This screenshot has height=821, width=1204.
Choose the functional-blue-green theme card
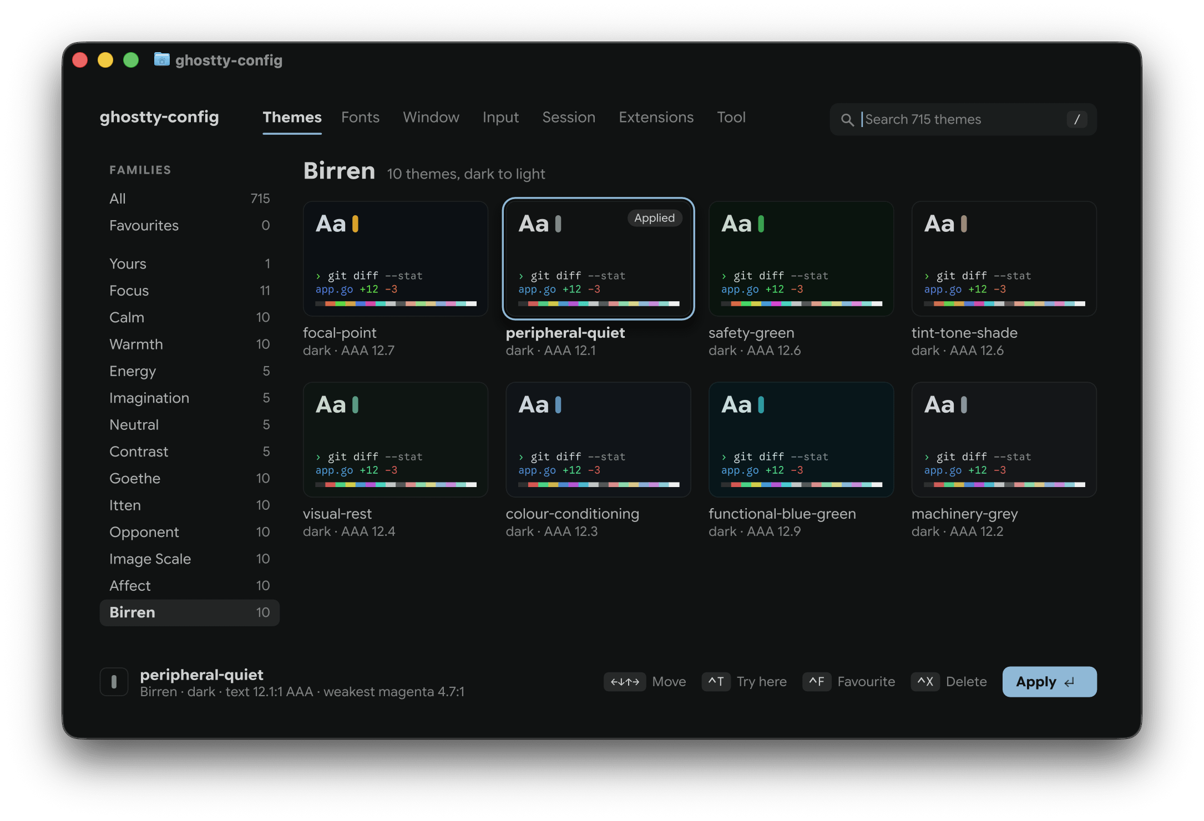[x=801, y=439]
